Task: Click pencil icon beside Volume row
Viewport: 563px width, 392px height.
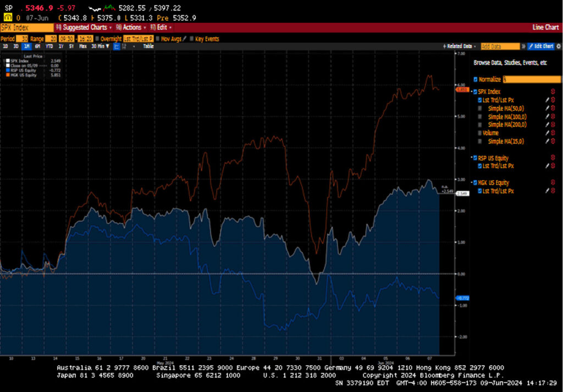Action: pyautogui.click(x=547, y=133)
